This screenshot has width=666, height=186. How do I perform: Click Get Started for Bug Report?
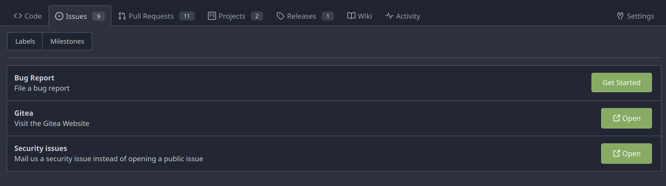[x=622, y=83]
